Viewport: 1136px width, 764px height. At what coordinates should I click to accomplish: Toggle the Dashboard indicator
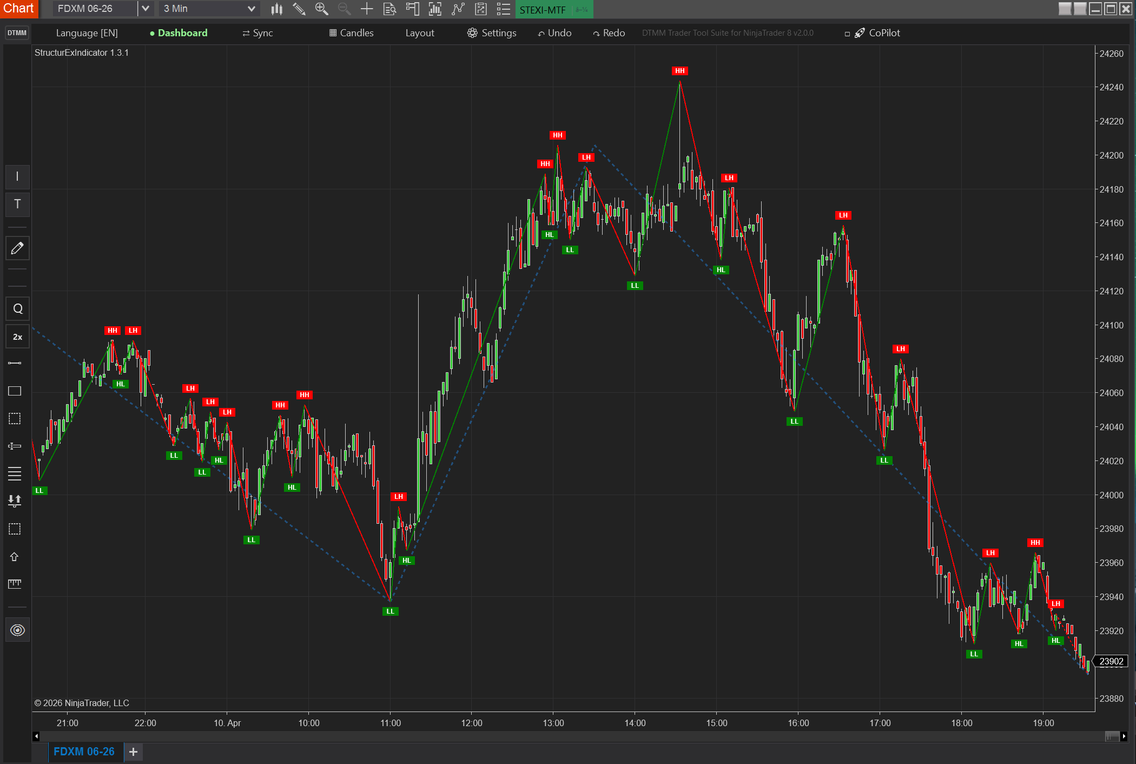179,33
